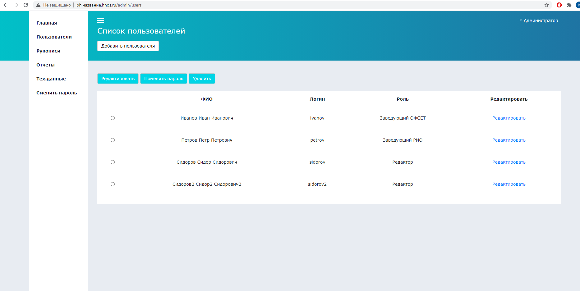Select radio button for Сидоров2 Сидор2 Сидорович2
This screenshot has height=291, width=580.
[113, 184]
